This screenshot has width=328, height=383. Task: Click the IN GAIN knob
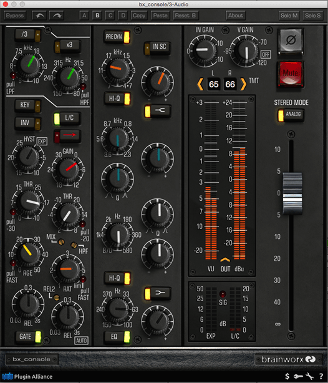(204, 51)
